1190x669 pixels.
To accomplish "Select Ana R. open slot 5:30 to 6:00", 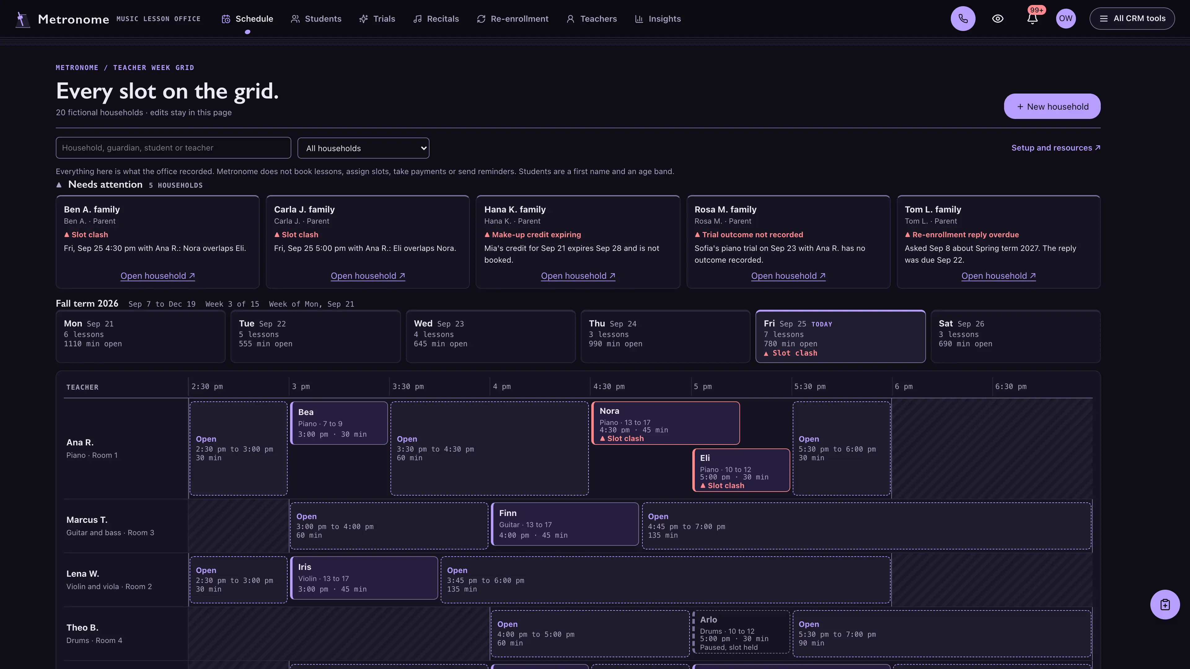I will tap(842, 448).
